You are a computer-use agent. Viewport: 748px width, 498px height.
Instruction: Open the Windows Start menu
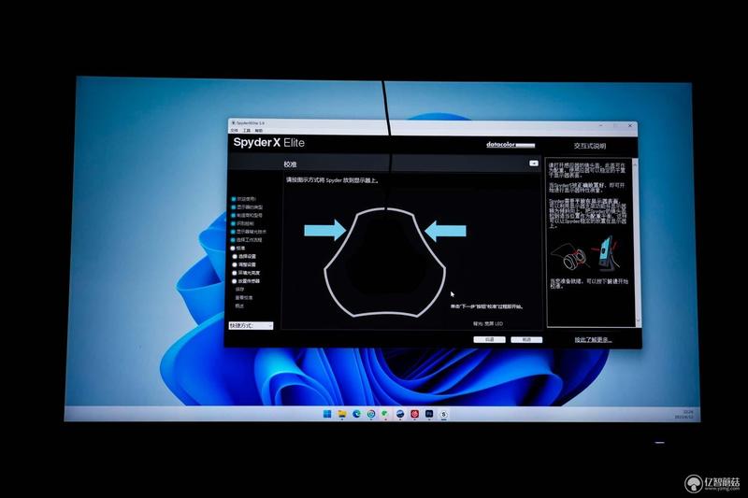pos(327,414)
